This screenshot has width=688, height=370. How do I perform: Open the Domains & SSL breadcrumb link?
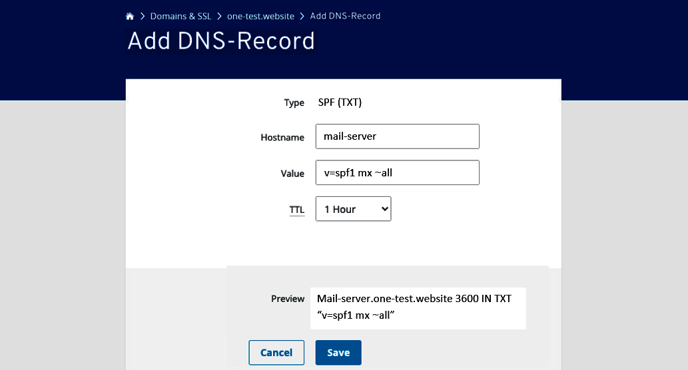180,16
